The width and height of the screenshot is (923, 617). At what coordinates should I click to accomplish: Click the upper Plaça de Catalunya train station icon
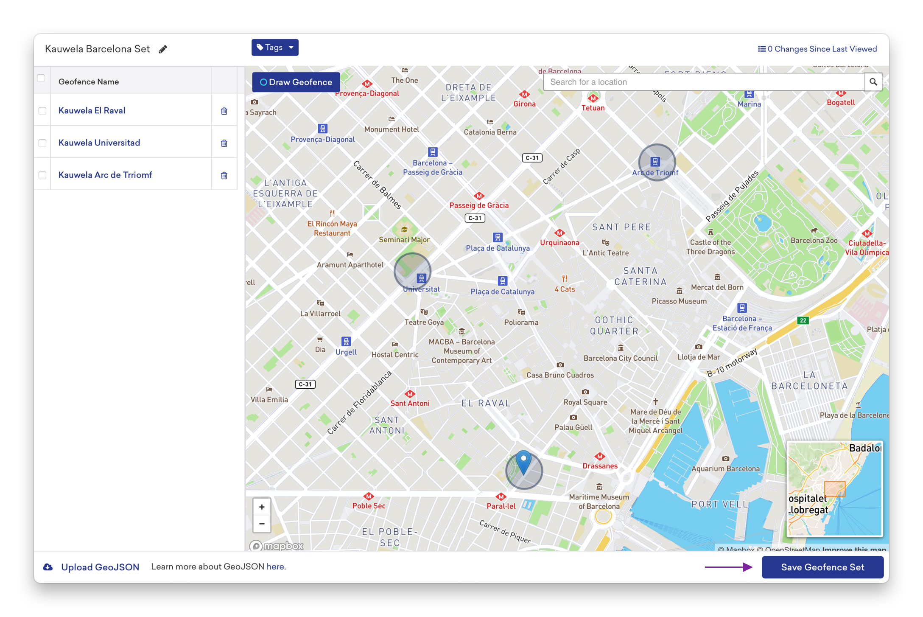498,237
